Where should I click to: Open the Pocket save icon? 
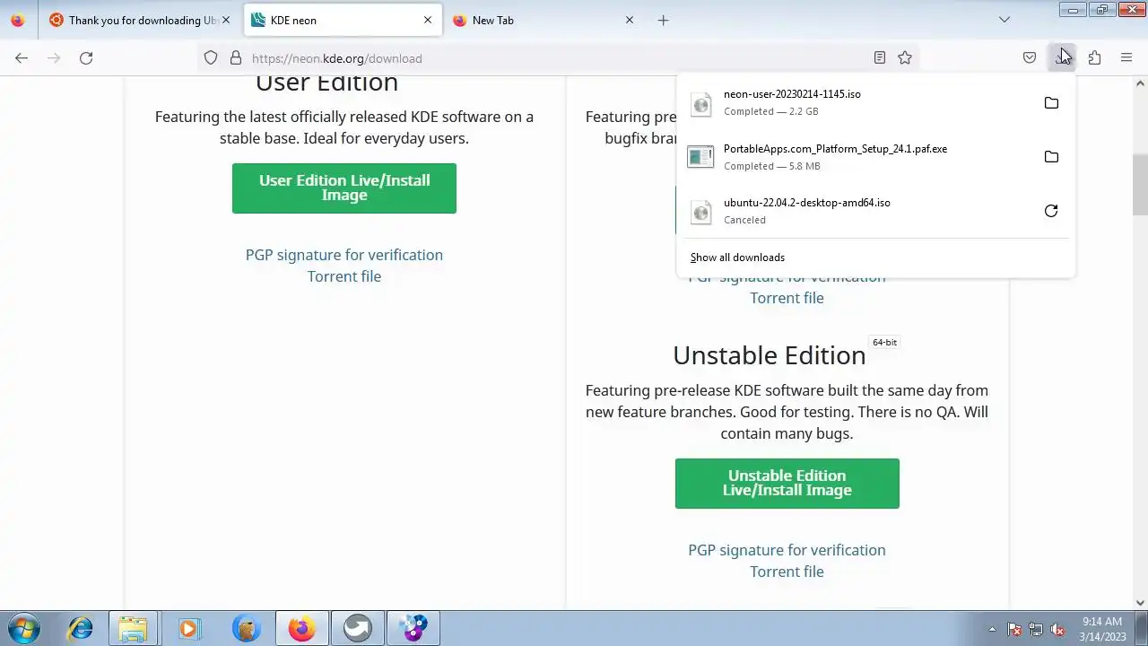coord(1030,58)
